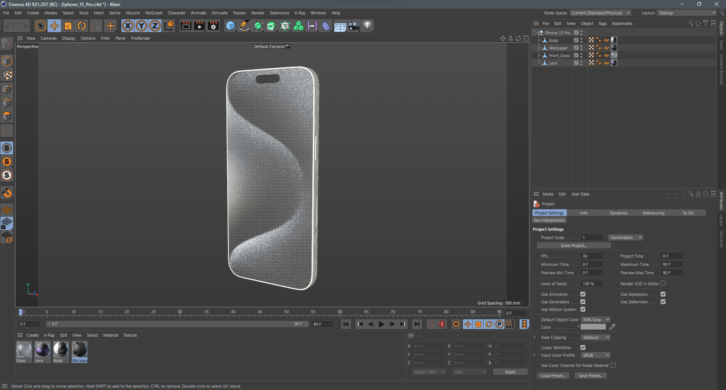Add a Light object
Screen dimensions: 726x390
pyautogui.click(x=367, y=26)
